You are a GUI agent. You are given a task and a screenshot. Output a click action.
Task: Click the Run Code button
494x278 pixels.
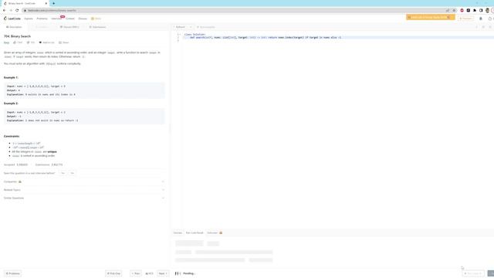pos(473,273)
